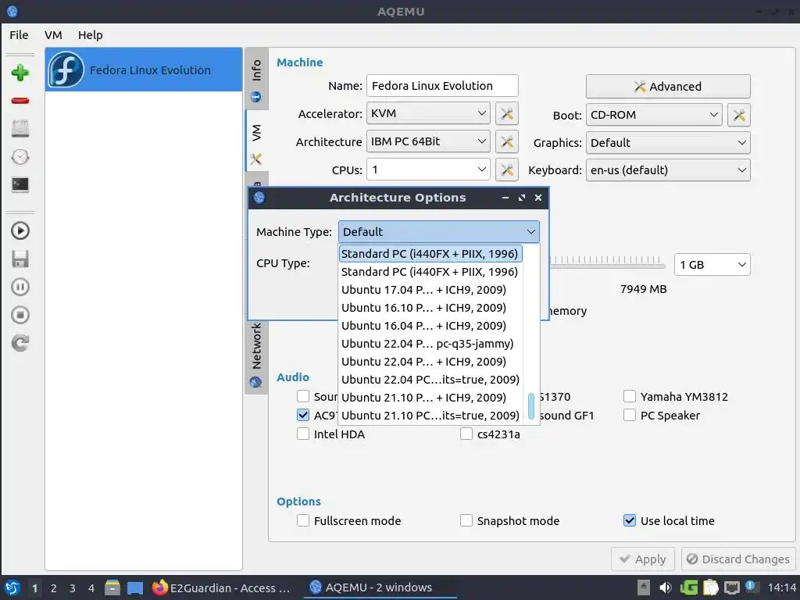Click the volume speaker tray icon
This screenshot has height=600, width=800.
tap(666, 587)
